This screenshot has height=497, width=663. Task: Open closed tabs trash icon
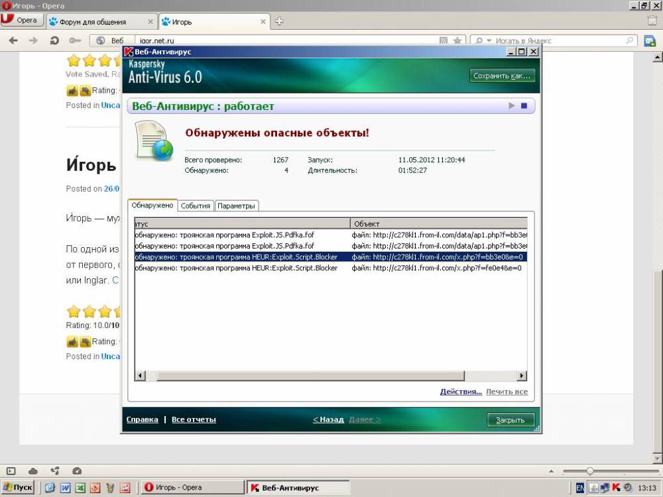click(x=652, y=21)
